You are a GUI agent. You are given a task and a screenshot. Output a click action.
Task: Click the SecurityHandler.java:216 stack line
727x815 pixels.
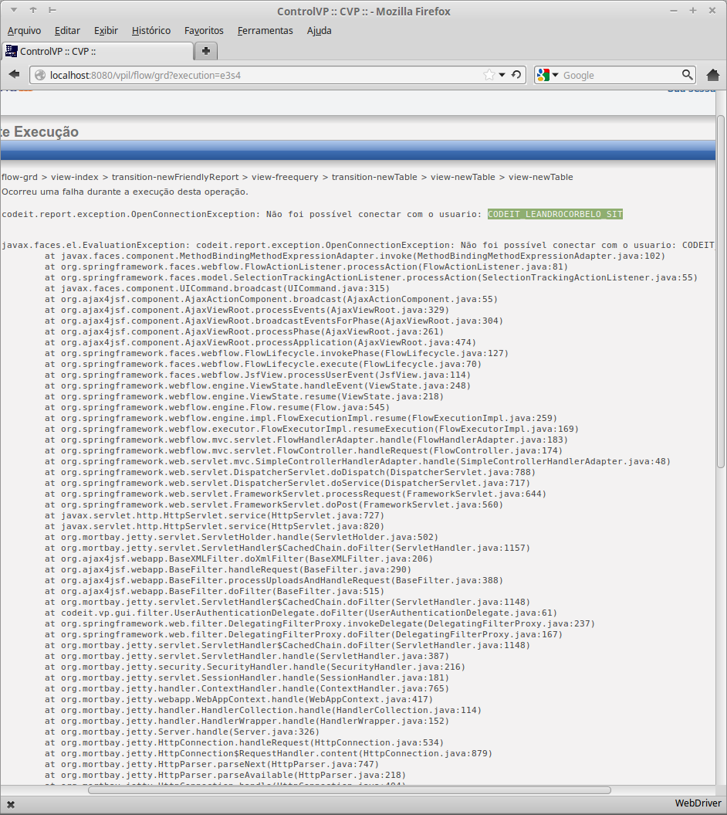pos(255,667)
